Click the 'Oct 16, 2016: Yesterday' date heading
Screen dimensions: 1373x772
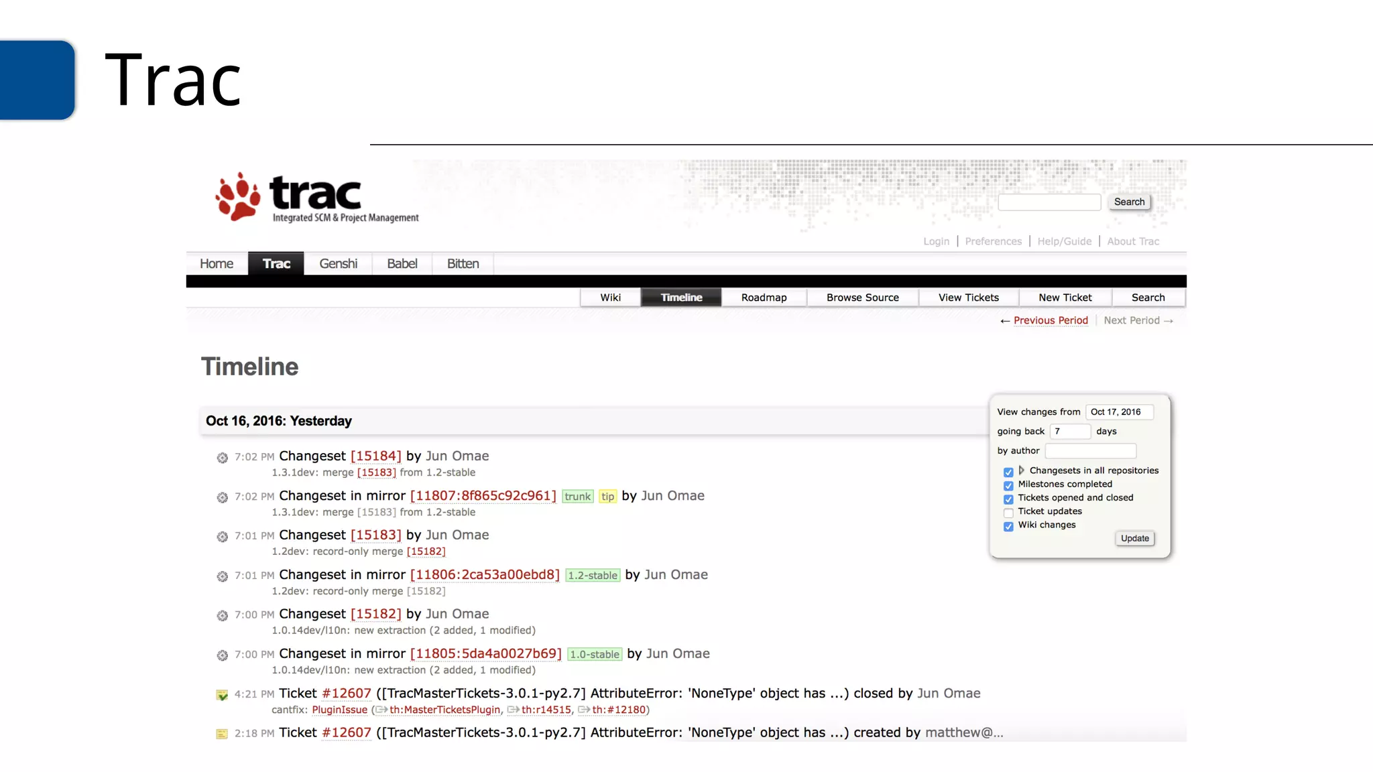(x=279, y=421)
